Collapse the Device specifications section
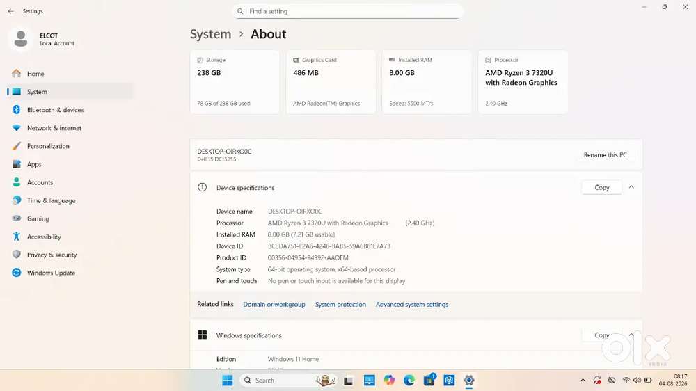This screenshot has height=391, width=696. coord(631,187)
